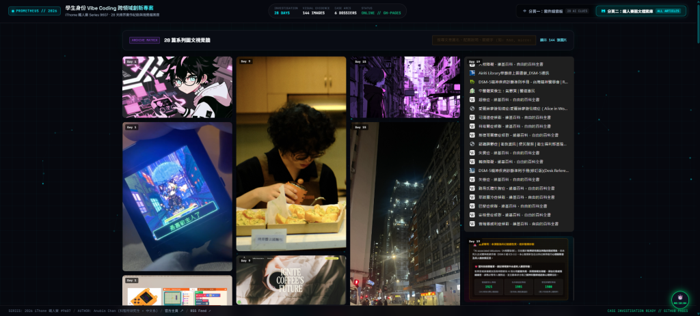
Task: Click the 1925 value in the warning card
Action: 488,287
